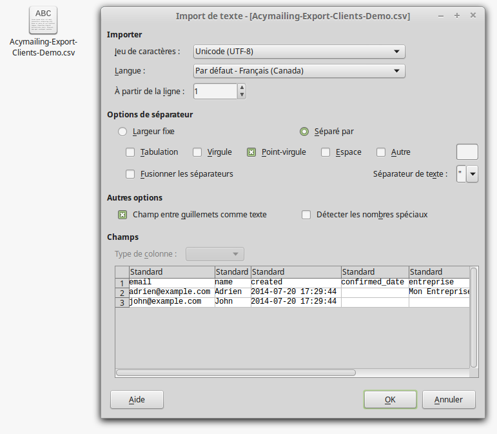Check Fusionner les séparateurs
Screen dimensions: 497x434
click(x=130, y=174)
